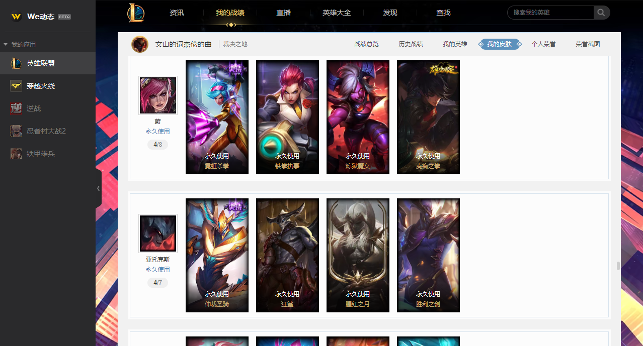This screenshot has width=643, height=346.
Task: Click in the 搜索我的英雄 search field
Action: 551,13
